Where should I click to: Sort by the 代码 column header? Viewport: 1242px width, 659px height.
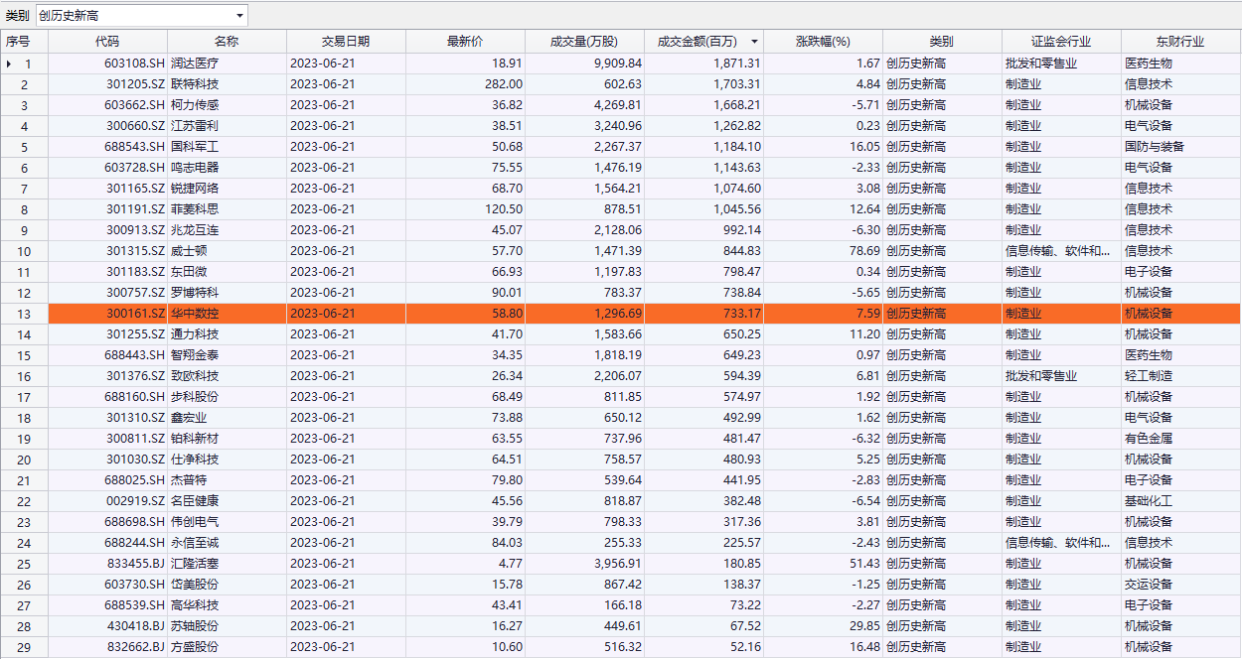pos(107,42)
